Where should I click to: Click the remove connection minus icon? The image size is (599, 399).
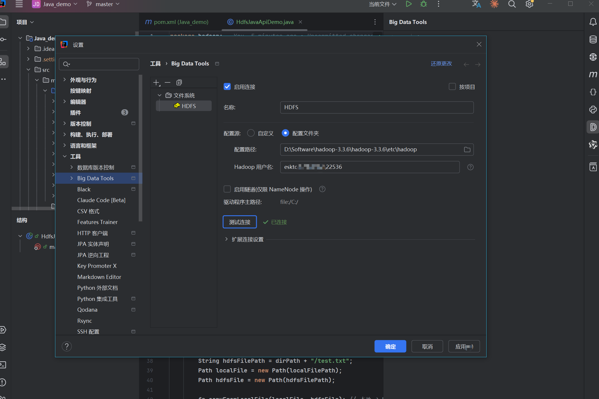167,83
